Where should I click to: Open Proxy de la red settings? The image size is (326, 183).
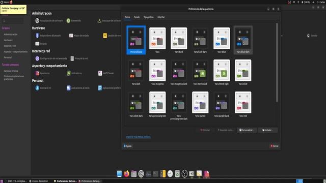point(79,58)
